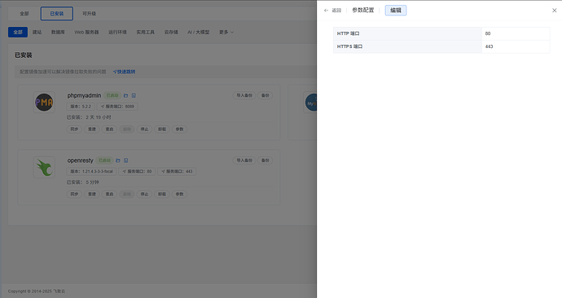This screenshot has height=298, width=562.
Task: Click the 快速跳转 link
Action: (124, 72)
